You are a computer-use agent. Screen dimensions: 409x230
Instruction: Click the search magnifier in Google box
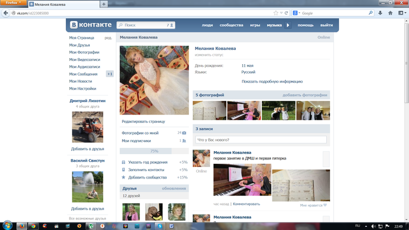pos(370,13)
